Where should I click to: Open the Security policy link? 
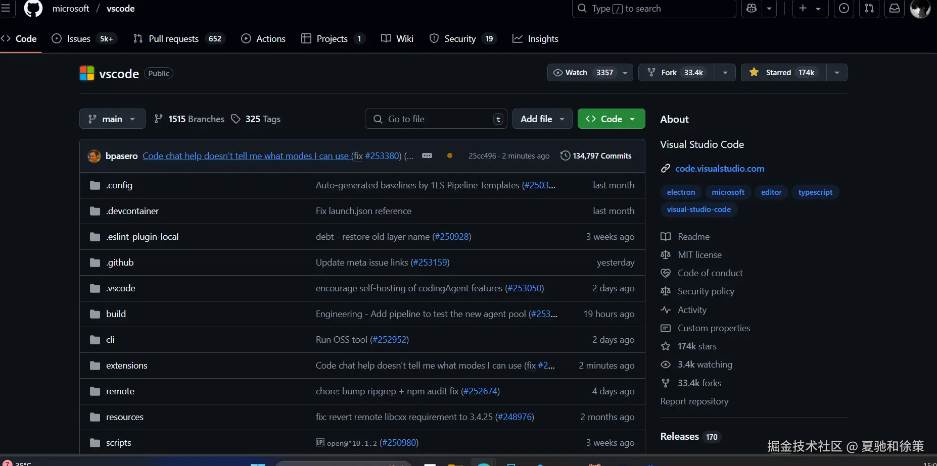pyautogui.click(x=706, y=291)
